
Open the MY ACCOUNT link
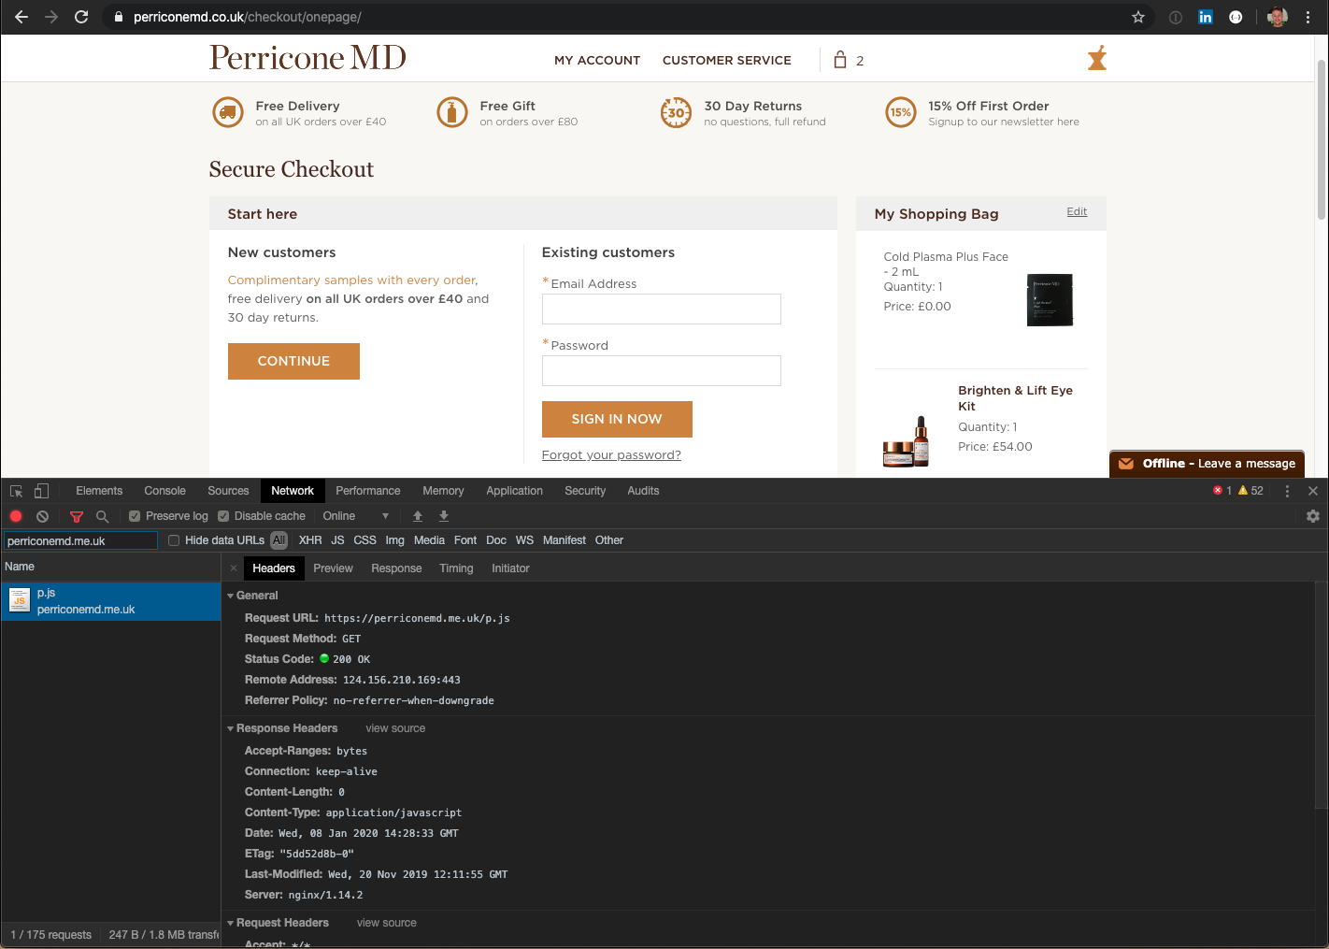click(597, 60)
